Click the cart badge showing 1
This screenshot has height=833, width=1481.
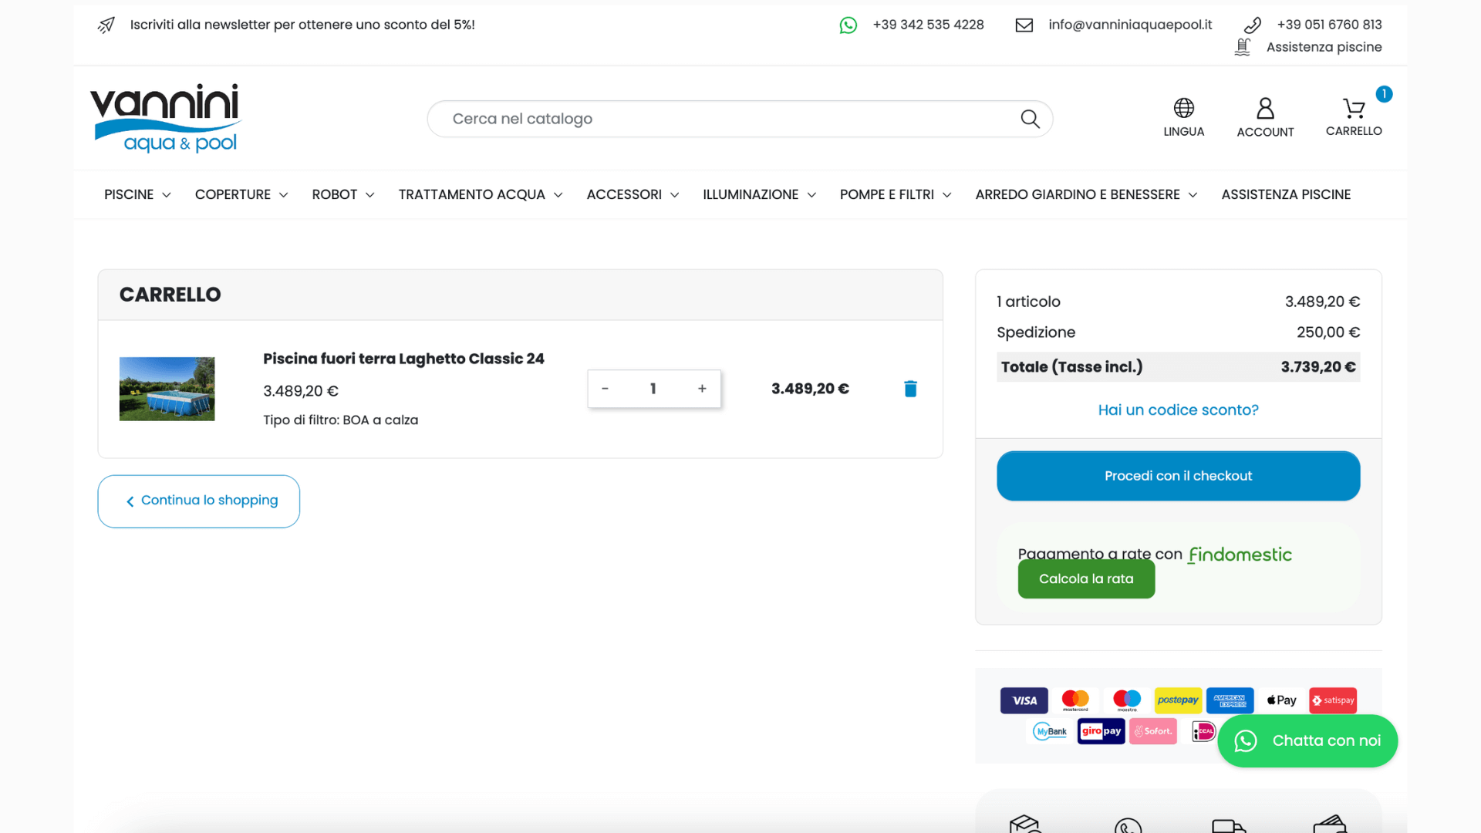pos(1384,94)
